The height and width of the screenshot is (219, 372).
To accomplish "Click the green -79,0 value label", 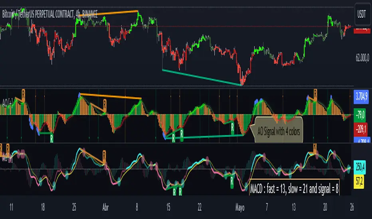I will pyautogui.click(x=361, y=115).
